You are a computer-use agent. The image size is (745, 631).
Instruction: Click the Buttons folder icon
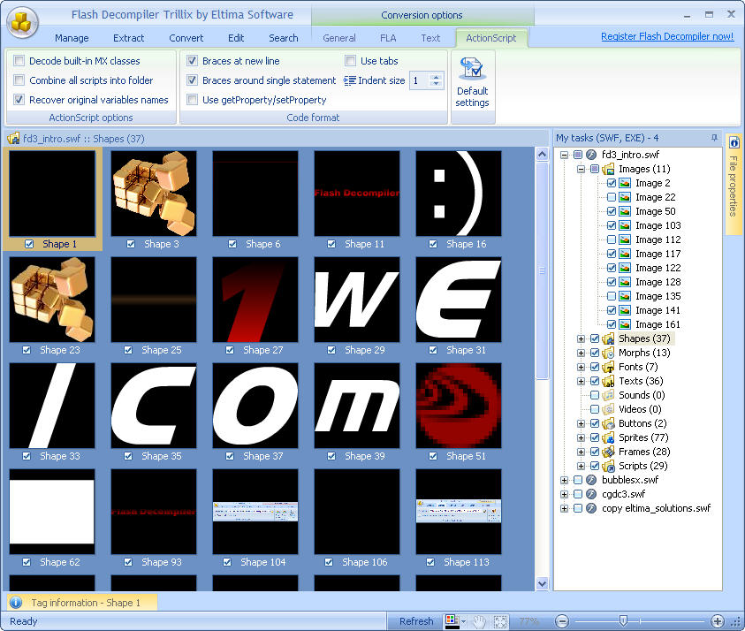[x=608, y=424]
